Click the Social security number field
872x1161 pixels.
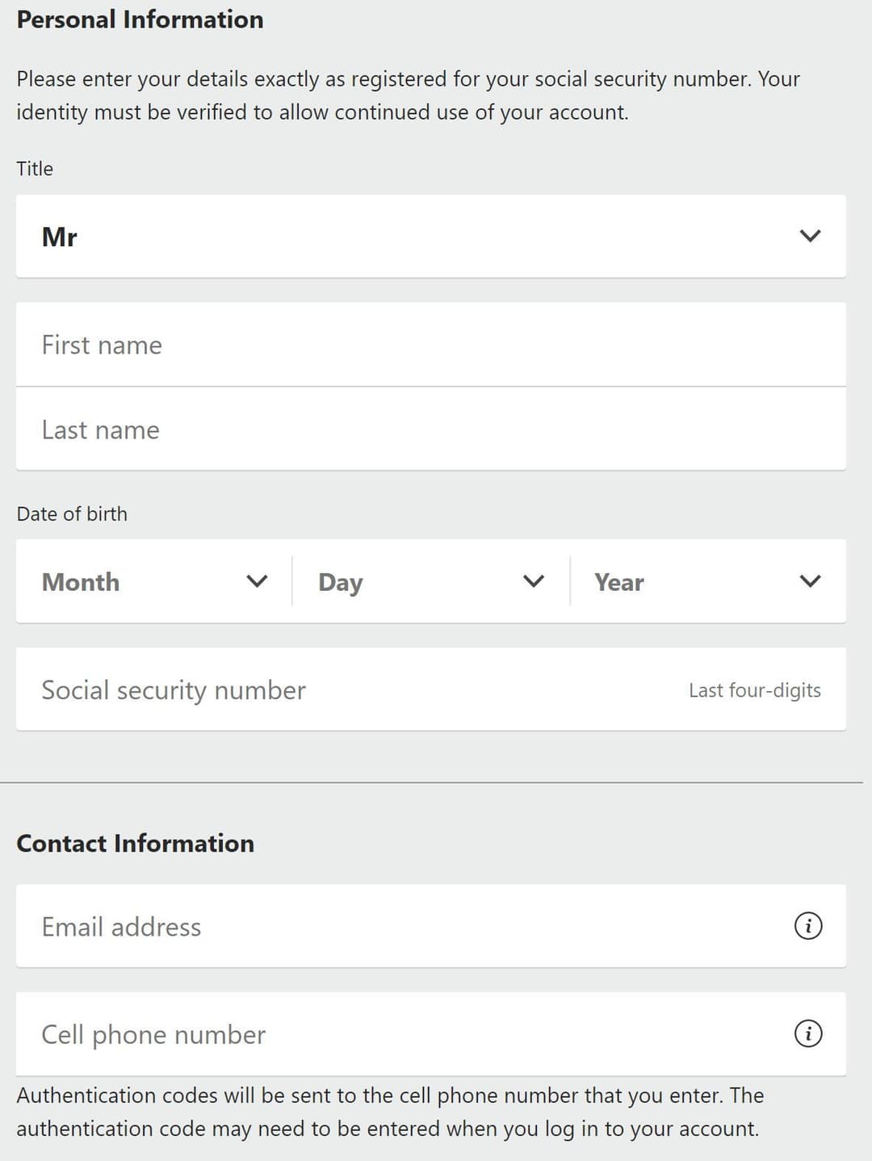pos(323,689)
